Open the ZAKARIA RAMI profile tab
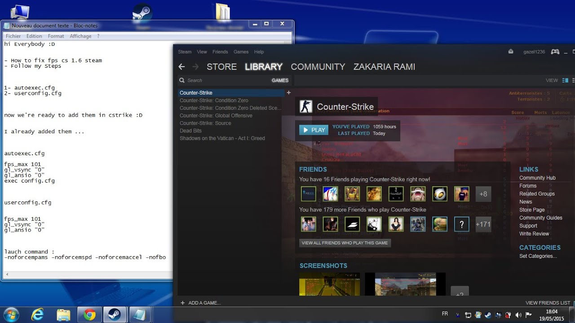575x323 pixels. (384, 67)
